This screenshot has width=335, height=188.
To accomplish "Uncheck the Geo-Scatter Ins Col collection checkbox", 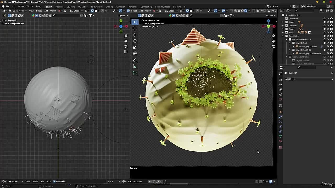I will pos(324,57).
